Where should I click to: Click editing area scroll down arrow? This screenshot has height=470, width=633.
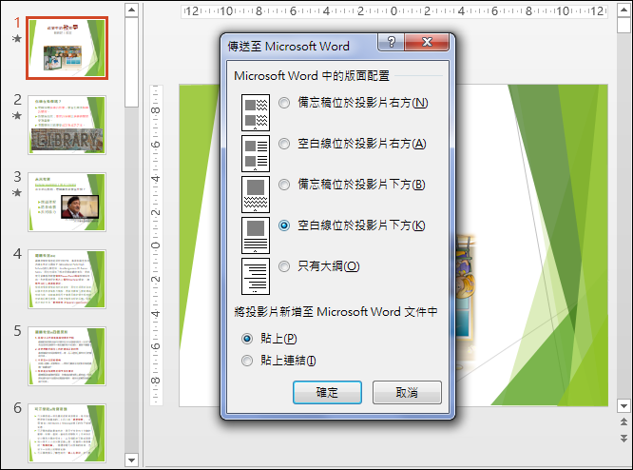coord(623,405)
